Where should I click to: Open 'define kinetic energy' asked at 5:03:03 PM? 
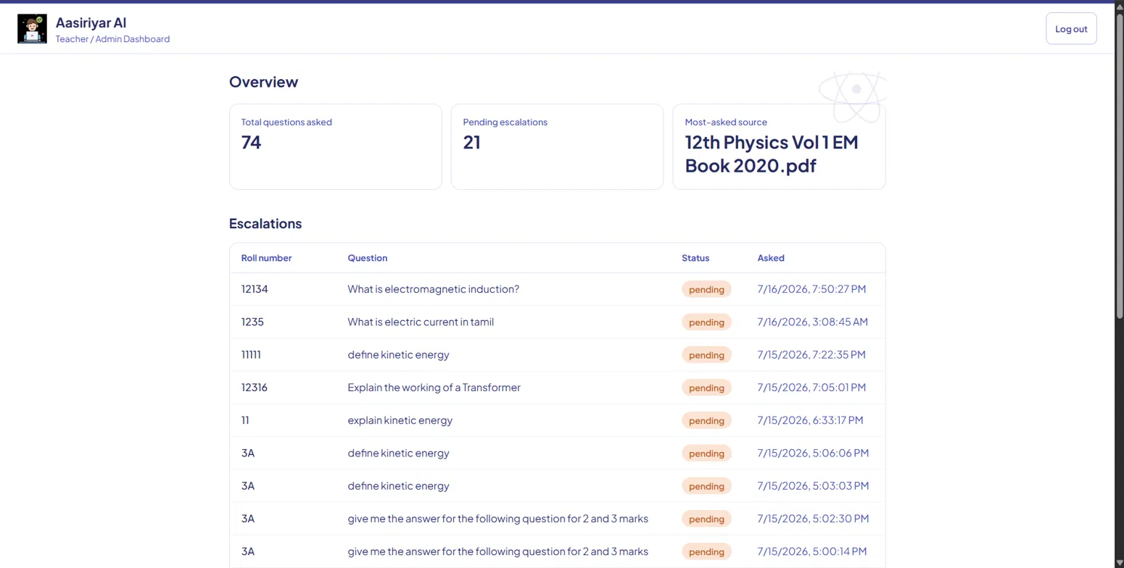pyautogui.click(x=399, y=486)
